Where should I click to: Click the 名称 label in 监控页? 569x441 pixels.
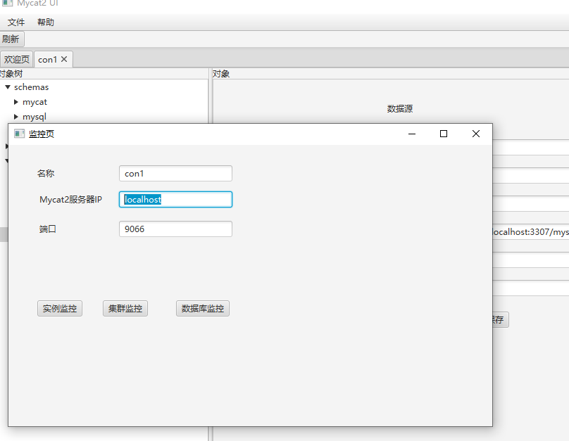(46, 174)
